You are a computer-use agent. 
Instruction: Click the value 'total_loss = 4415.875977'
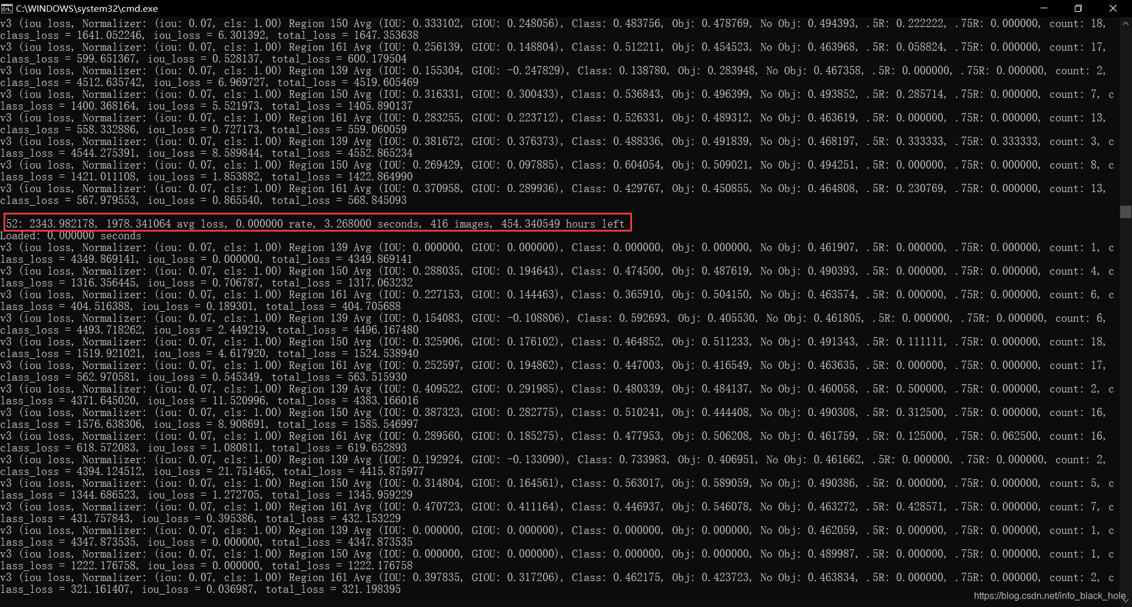pyautogui.click(x=354, y=471)
